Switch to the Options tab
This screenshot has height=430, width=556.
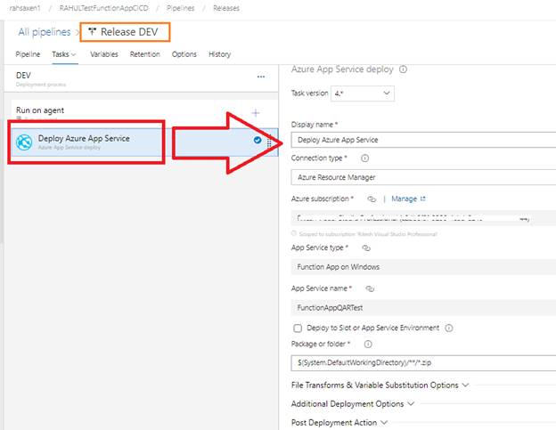[x=184, y=54]
